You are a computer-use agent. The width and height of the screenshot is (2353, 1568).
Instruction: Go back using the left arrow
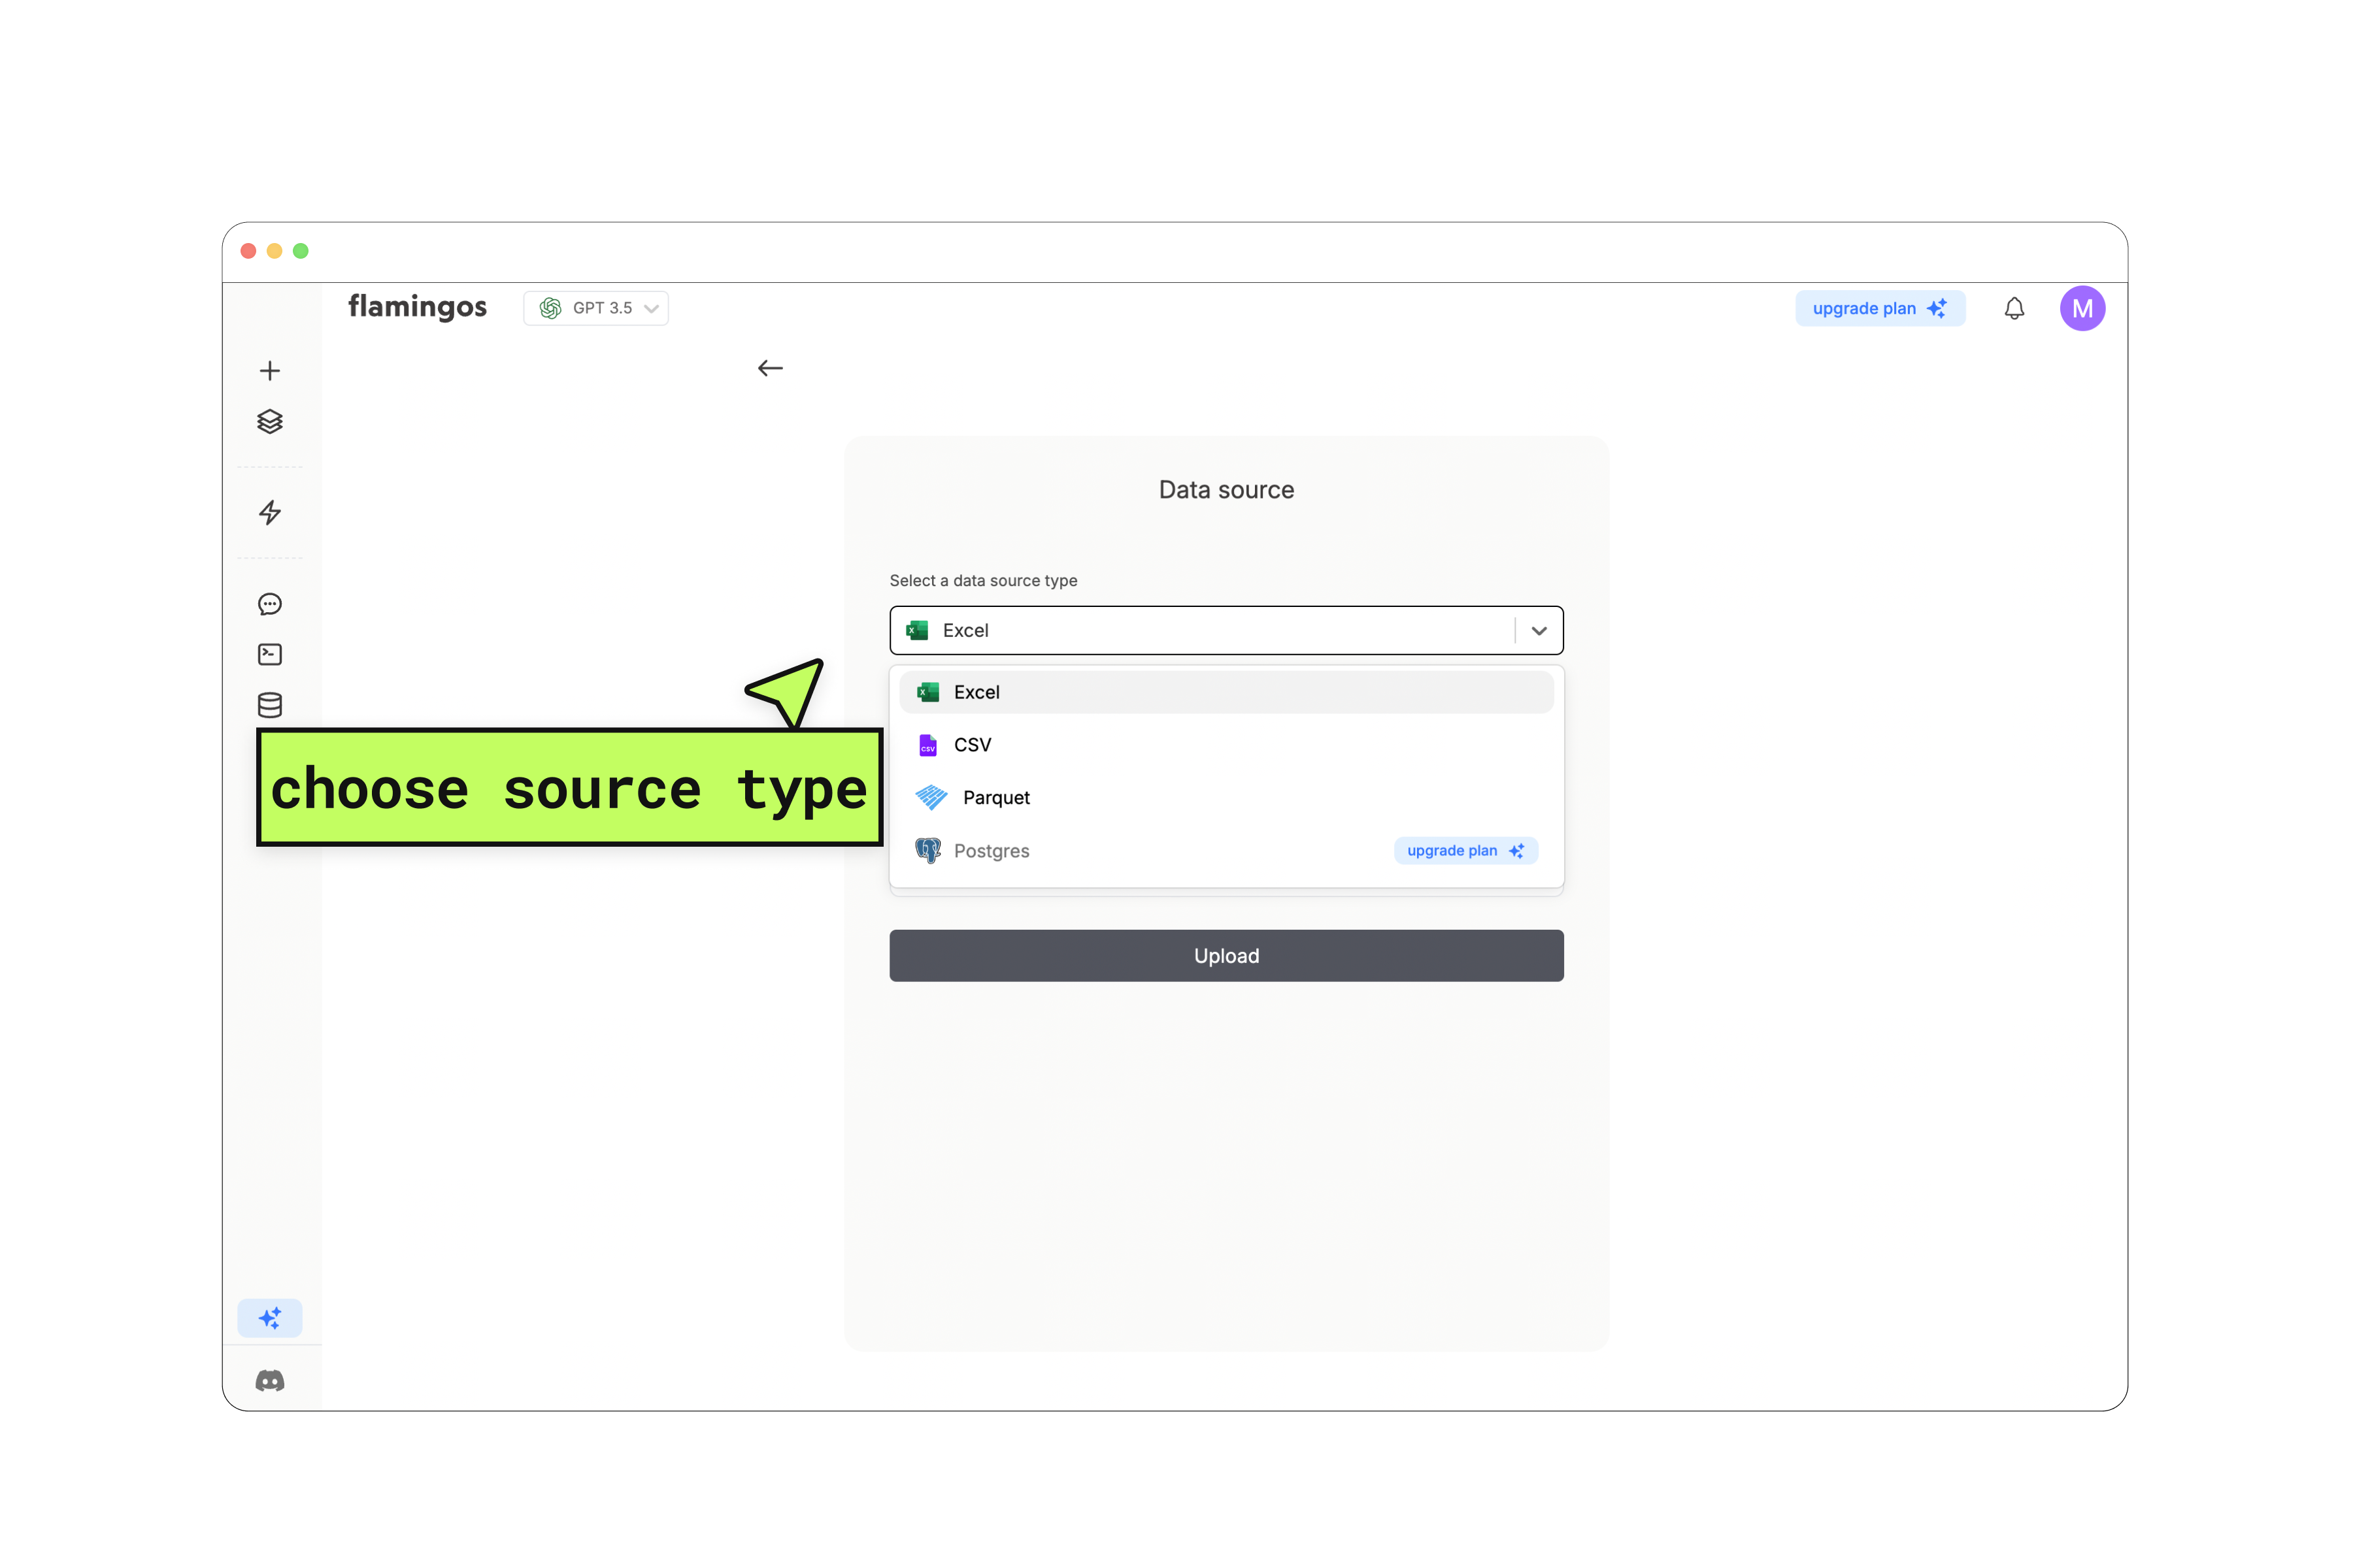771,369
